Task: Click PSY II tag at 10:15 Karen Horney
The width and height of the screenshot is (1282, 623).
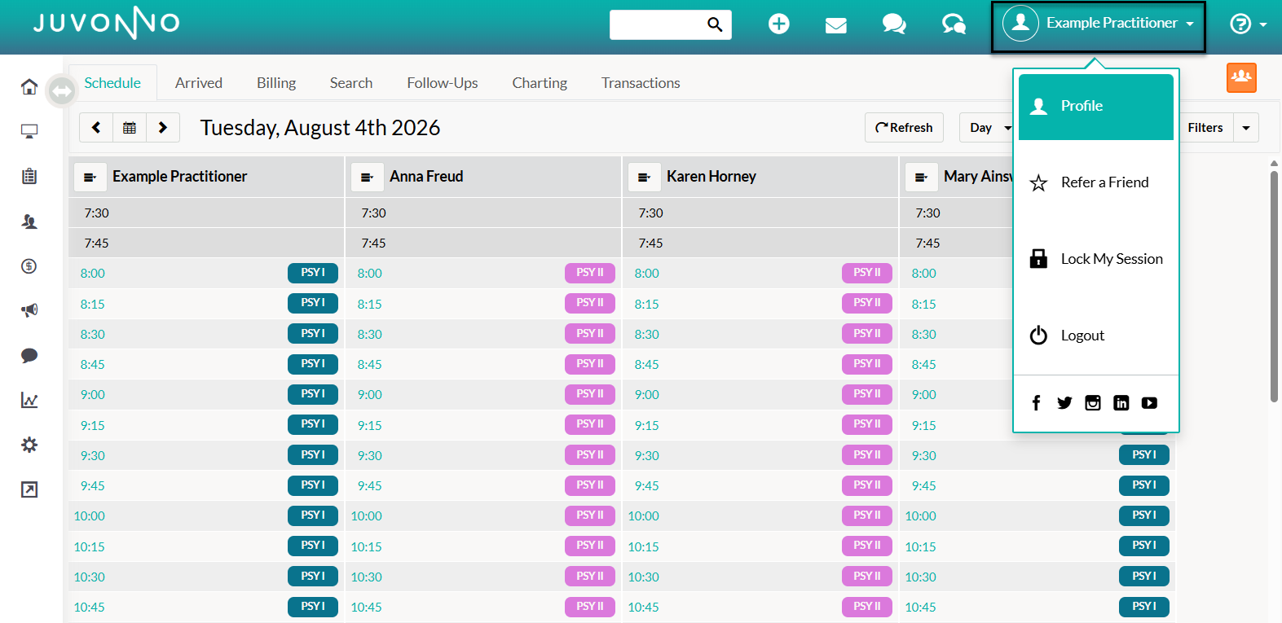Action: click(x=867, y=546)
